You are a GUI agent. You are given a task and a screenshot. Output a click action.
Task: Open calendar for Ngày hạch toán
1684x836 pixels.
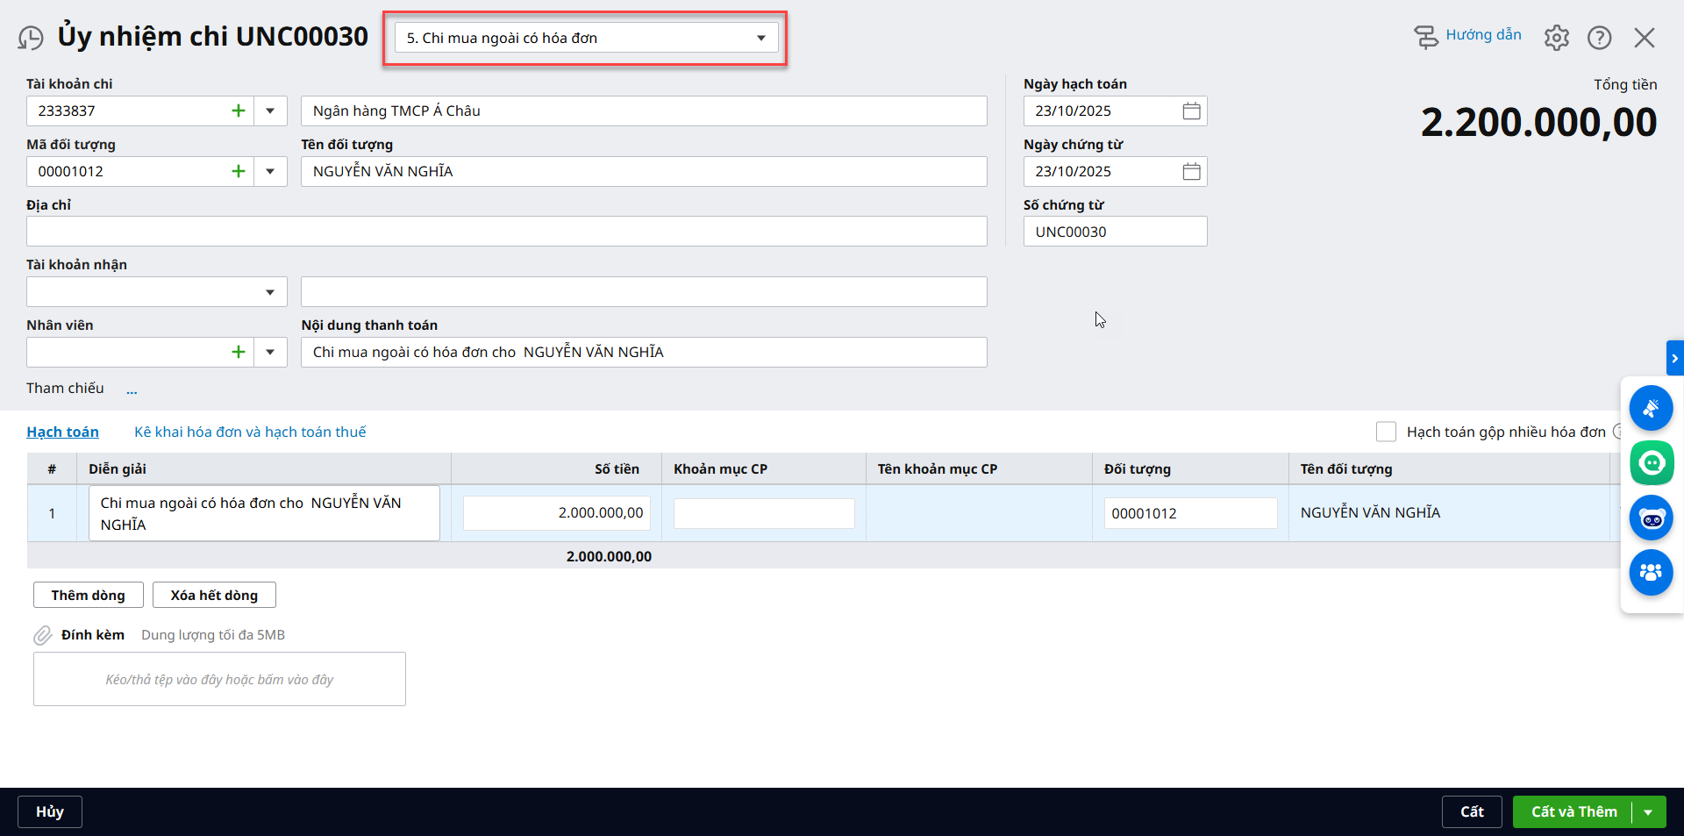[1191, 111]
